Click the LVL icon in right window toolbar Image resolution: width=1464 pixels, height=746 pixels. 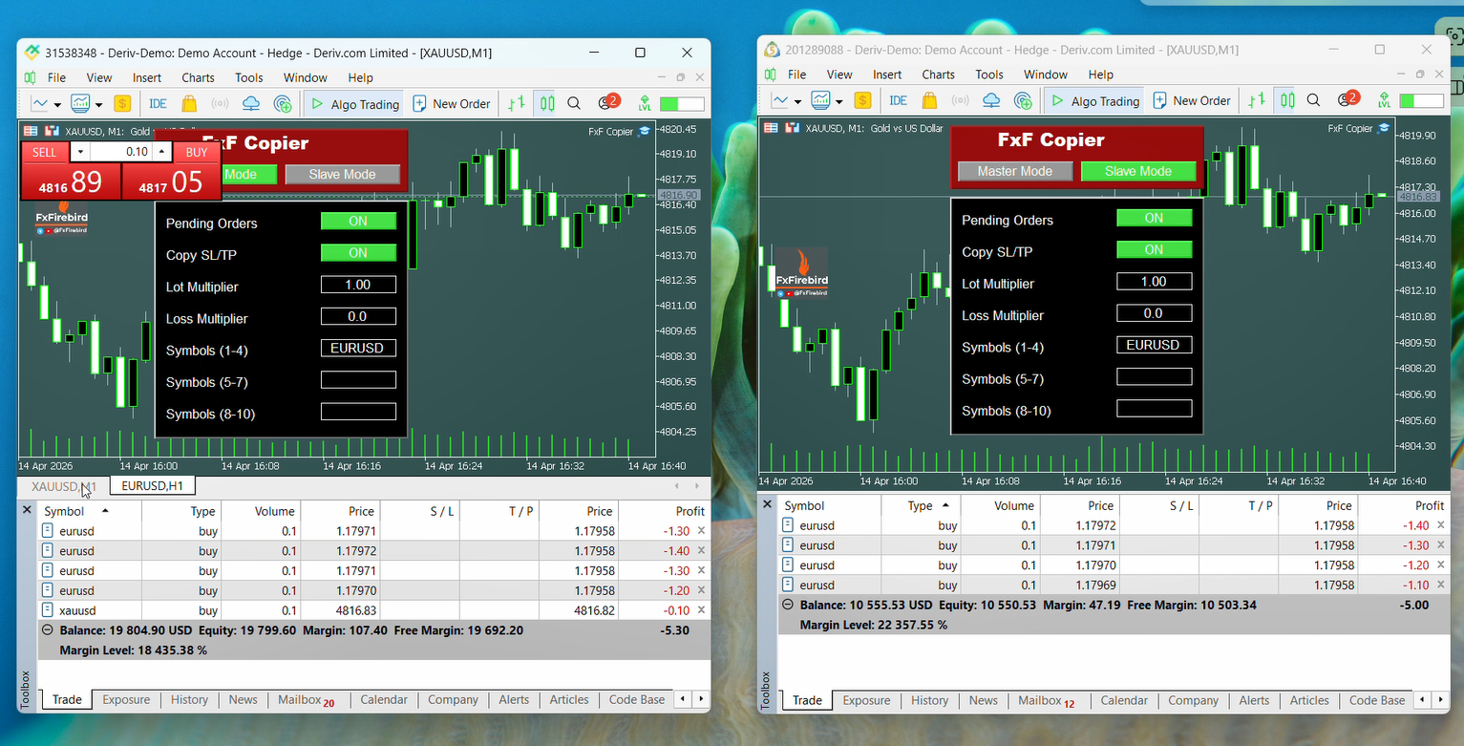(x=1384, y=100)
